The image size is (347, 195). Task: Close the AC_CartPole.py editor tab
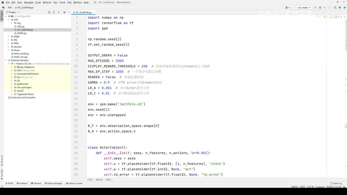pos(94,12)
